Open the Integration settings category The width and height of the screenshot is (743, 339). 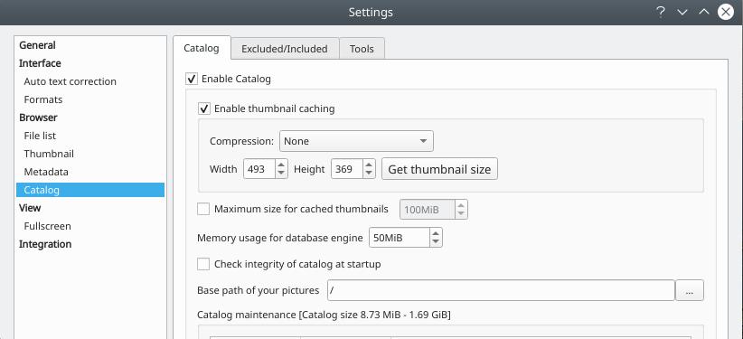tap(45, 244)
